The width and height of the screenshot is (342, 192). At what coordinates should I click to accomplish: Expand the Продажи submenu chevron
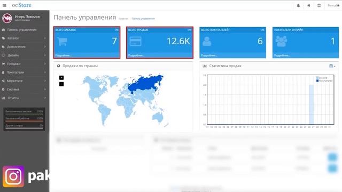45,64
